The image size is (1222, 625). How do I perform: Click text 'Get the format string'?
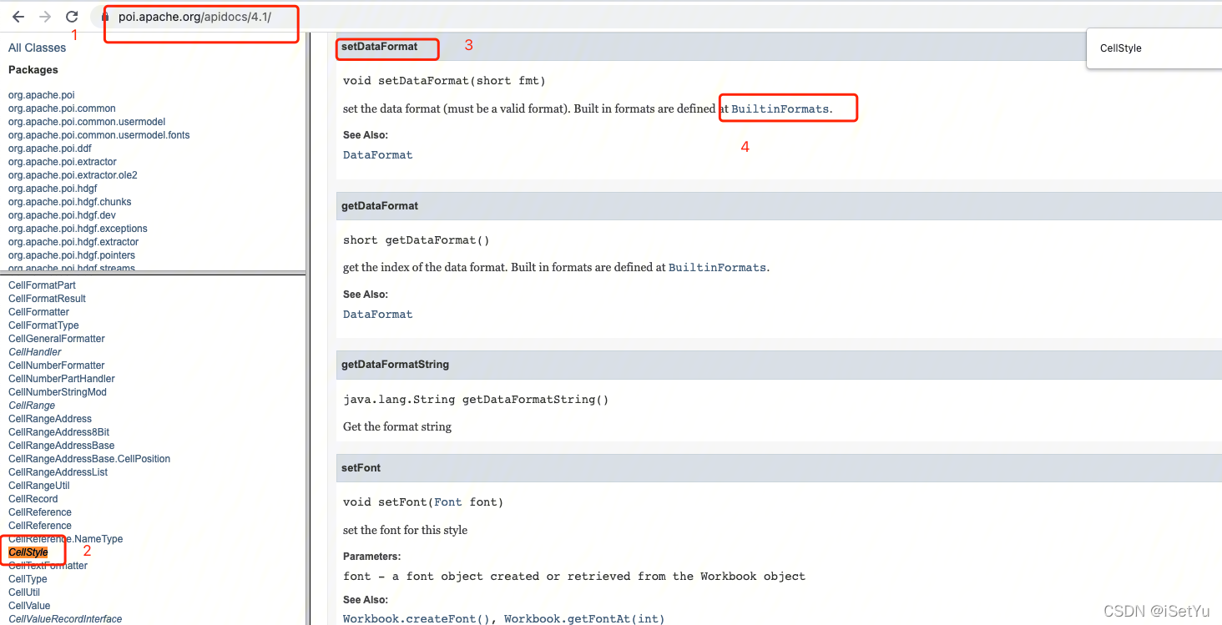(397, 426)
